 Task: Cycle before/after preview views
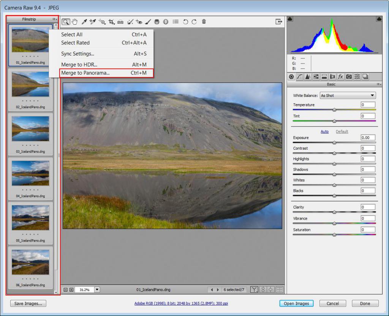click(x=254, y=289)
